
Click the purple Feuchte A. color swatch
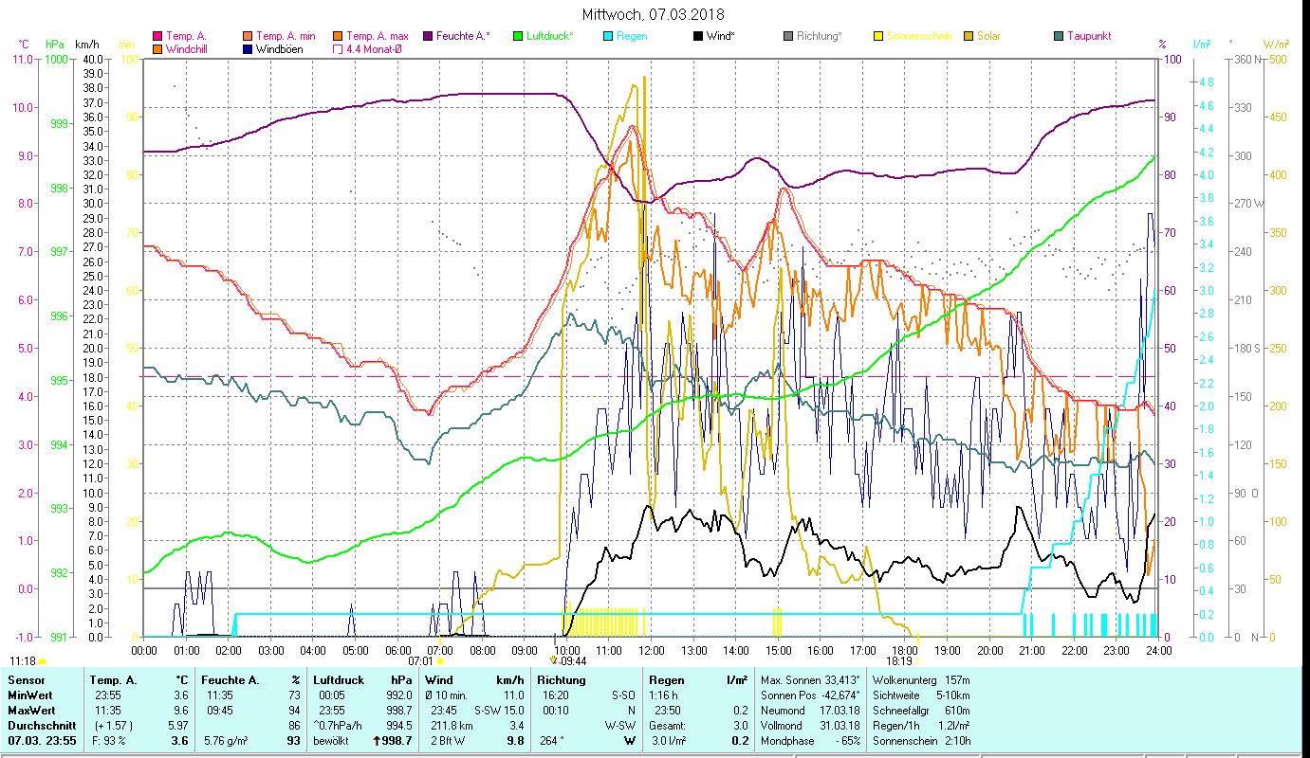[x=427, y=36]
